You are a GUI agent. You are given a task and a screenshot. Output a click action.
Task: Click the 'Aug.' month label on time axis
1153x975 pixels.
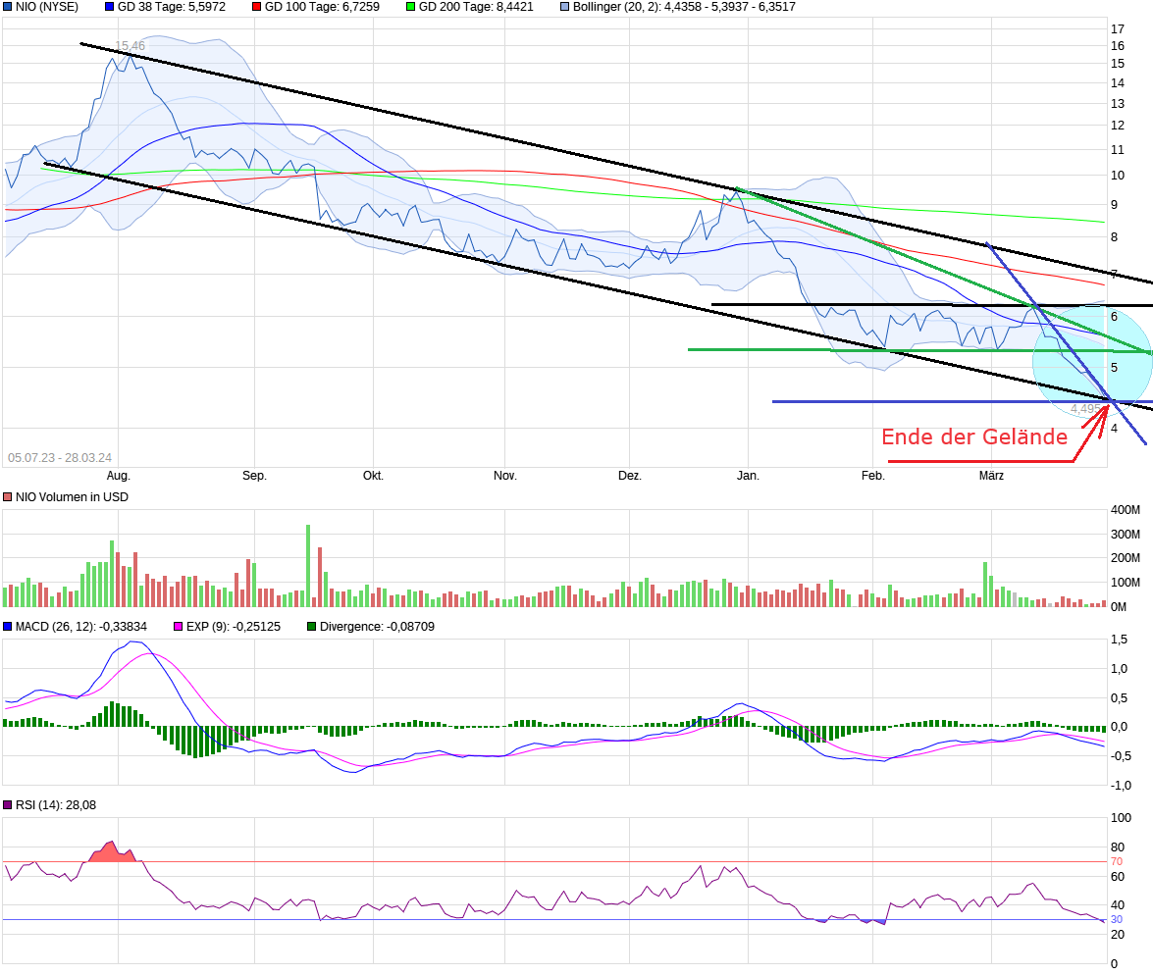118,476
